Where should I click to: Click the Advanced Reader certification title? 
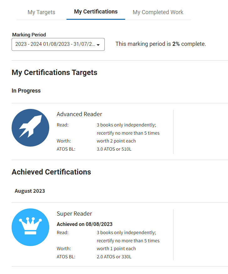coord(79,114)
